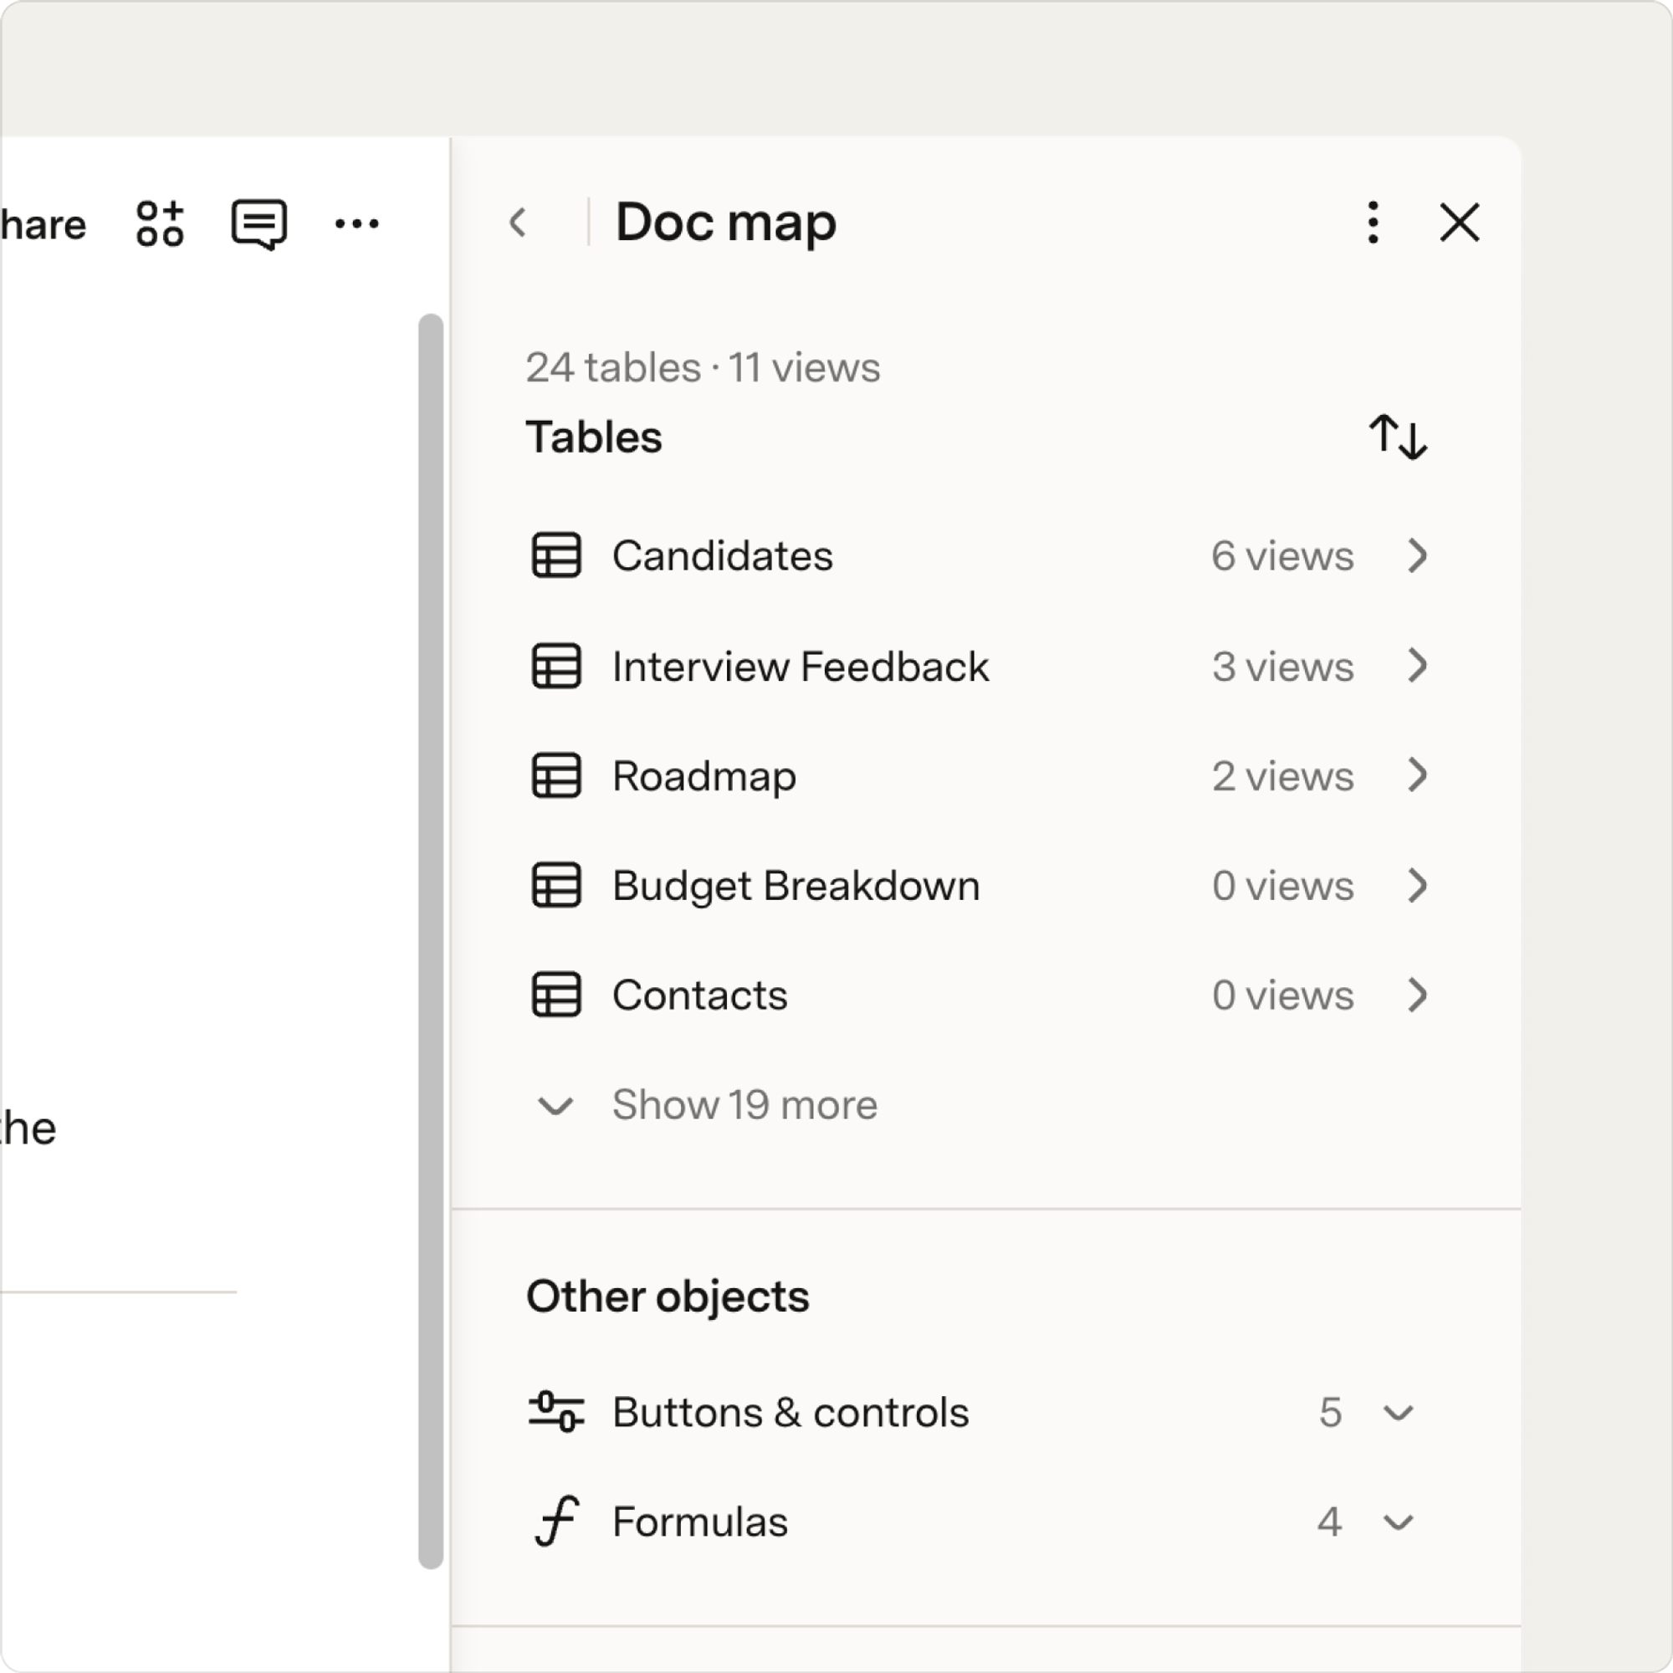The width and height of the screenshot is (1673, 1673).
Task: Expand Contacts row right chevron
Action: 1418,994
